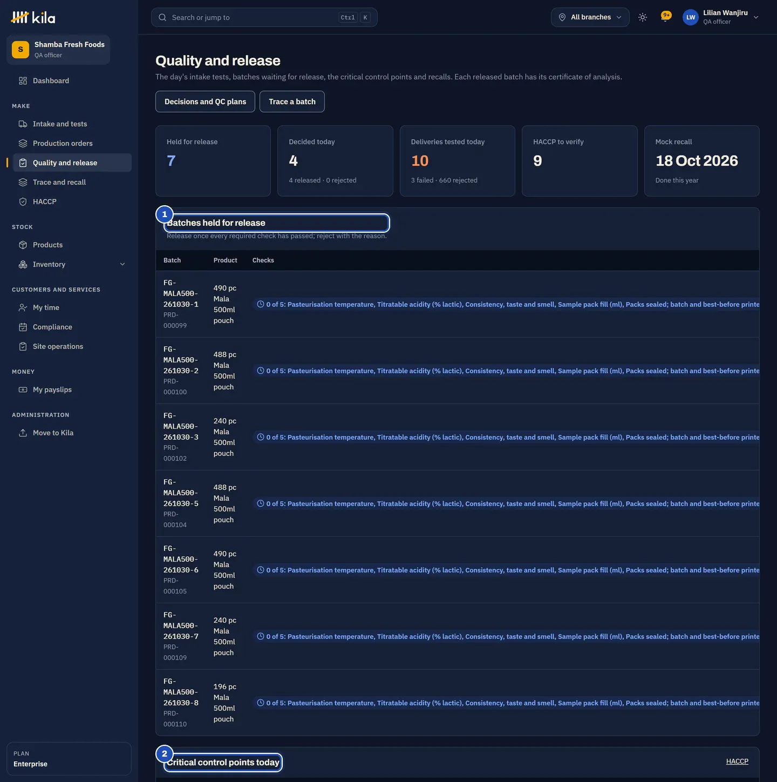Click the Move to Kila upload icon
Viewport: 777px width, 782px height.
point(23,433)
